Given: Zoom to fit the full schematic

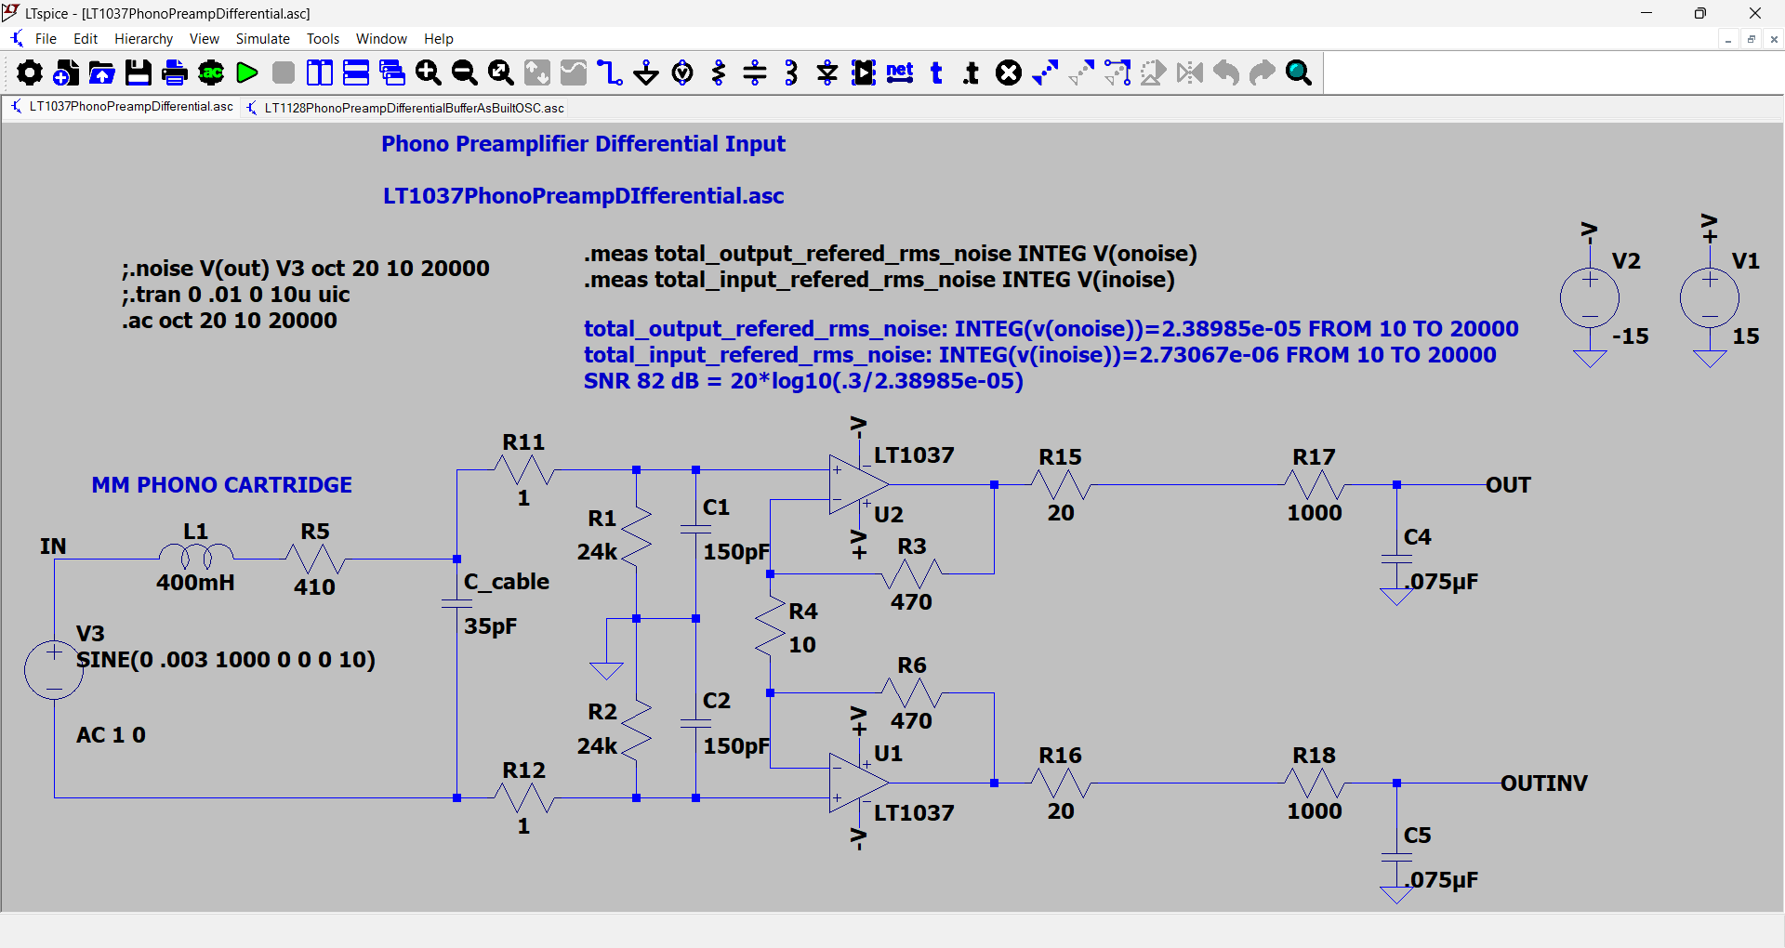Looking at the screenshot, I should point(501,72).
